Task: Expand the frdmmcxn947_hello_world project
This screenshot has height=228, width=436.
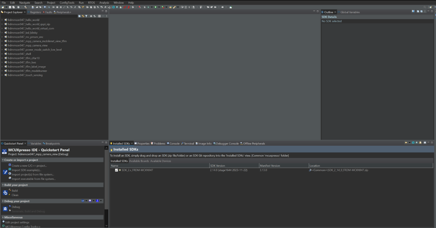Action: point(2,20)
